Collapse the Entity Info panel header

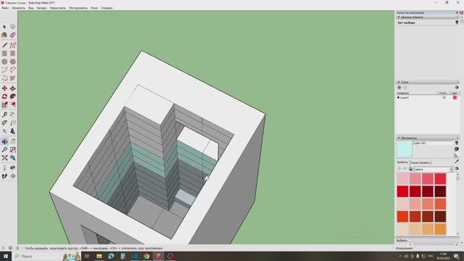pyautogui.click(x=427, y=17)
